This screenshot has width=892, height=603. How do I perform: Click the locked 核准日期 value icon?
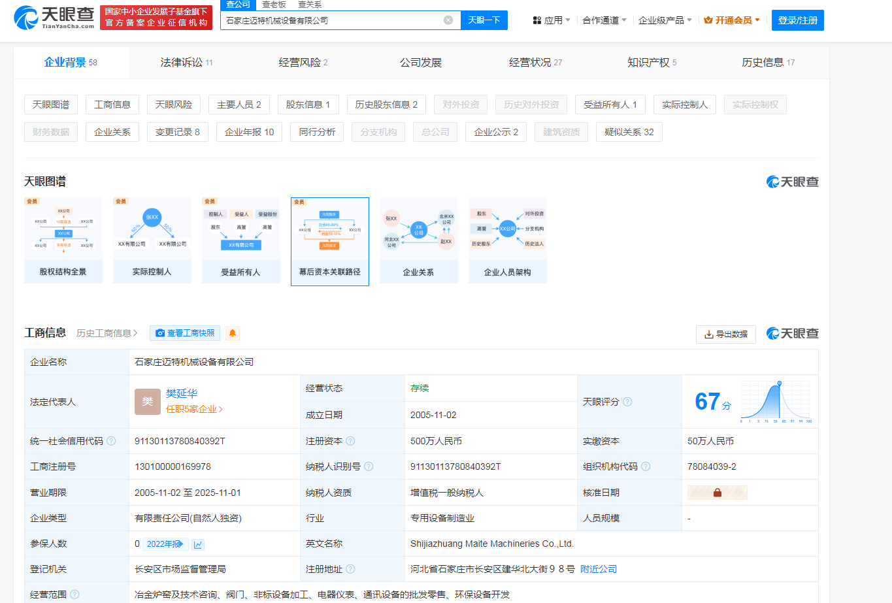717,493
